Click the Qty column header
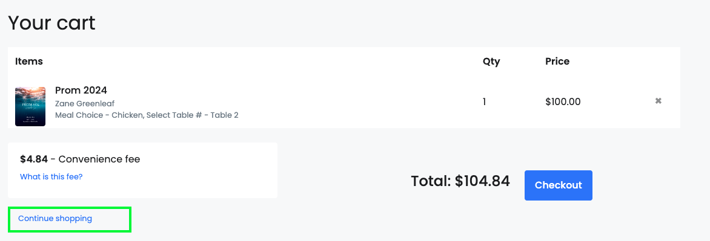The image size is (710, 241). pos(491,62)
